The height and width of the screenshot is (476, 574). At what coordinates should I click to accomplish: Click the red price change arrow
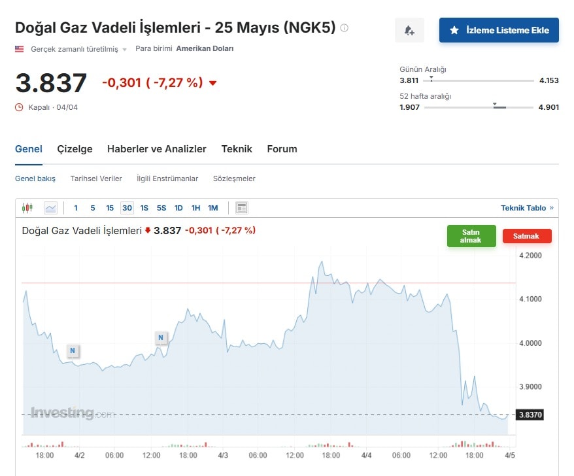tap(212, 83)
